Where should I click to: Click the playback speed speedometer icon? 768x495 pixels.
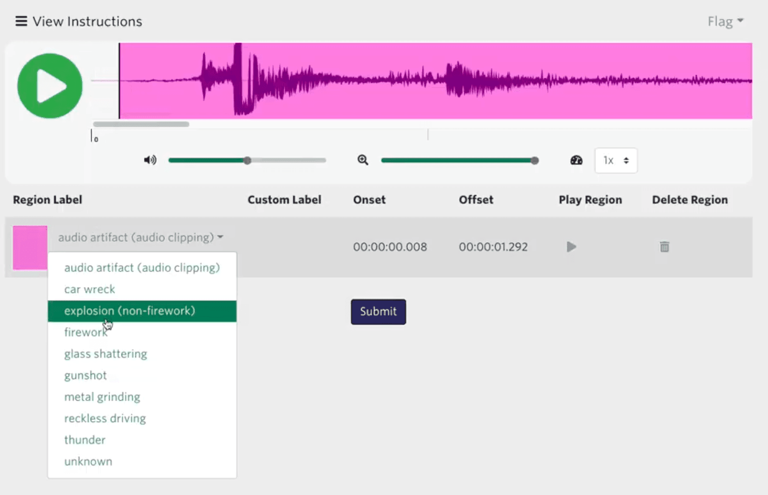click(x=576, y=160)
